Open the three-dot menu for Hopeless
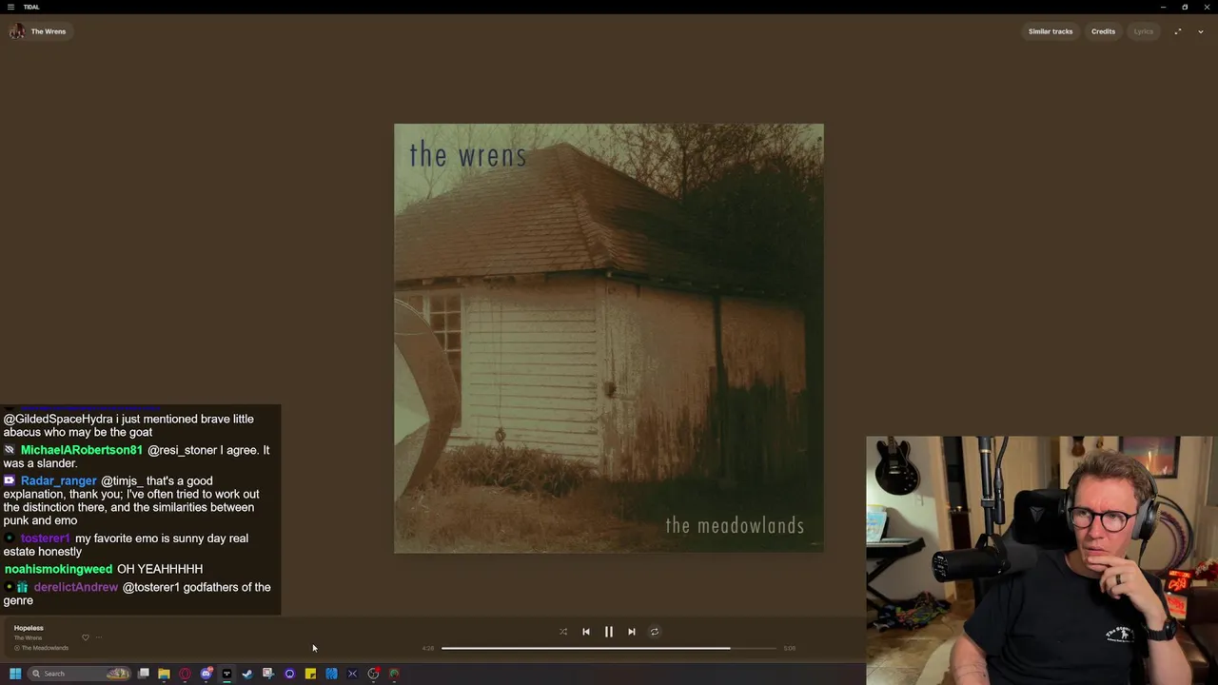 pyautogui.click(x=99, y=637)
